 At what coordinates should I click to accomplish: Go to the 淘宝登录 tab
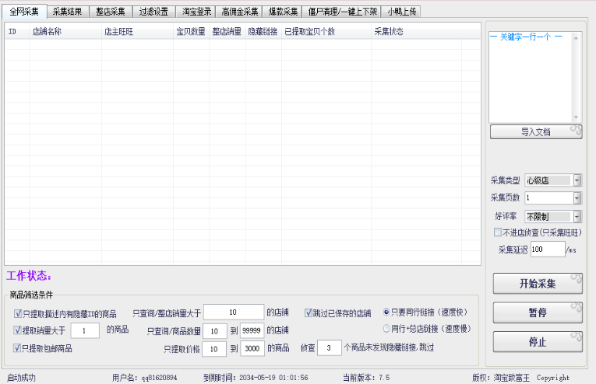tap(196, 12)
